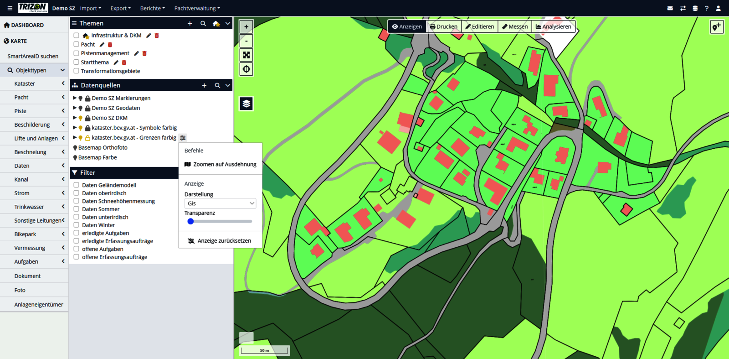
Task: Click the locate position crosshair icon
Action: pyautogui.click(x=246, y=69)
